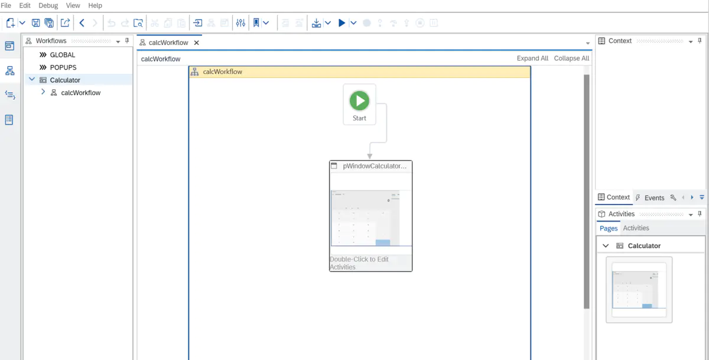Image resolution: width=709 pixels, height=360 pixels.
Task: Open the New file dropdown arrow
Action: click(x=22, y=23)
